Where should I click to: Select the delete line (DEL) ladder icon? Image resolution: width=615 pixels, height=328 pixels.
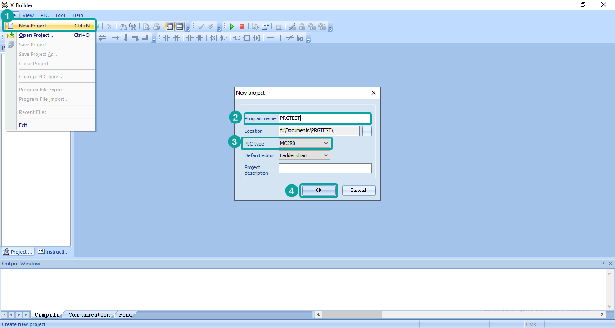[300, 38]
